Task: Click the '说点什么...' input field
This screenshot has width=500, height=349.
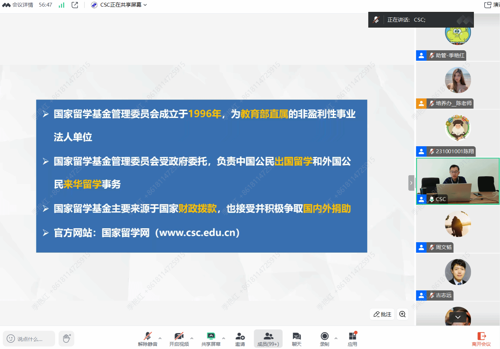Action: pos(30,339)
